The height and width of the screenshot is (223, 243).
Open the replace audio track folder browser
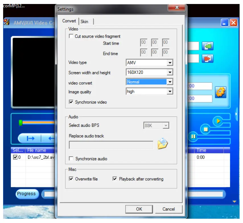click(162, 144)
